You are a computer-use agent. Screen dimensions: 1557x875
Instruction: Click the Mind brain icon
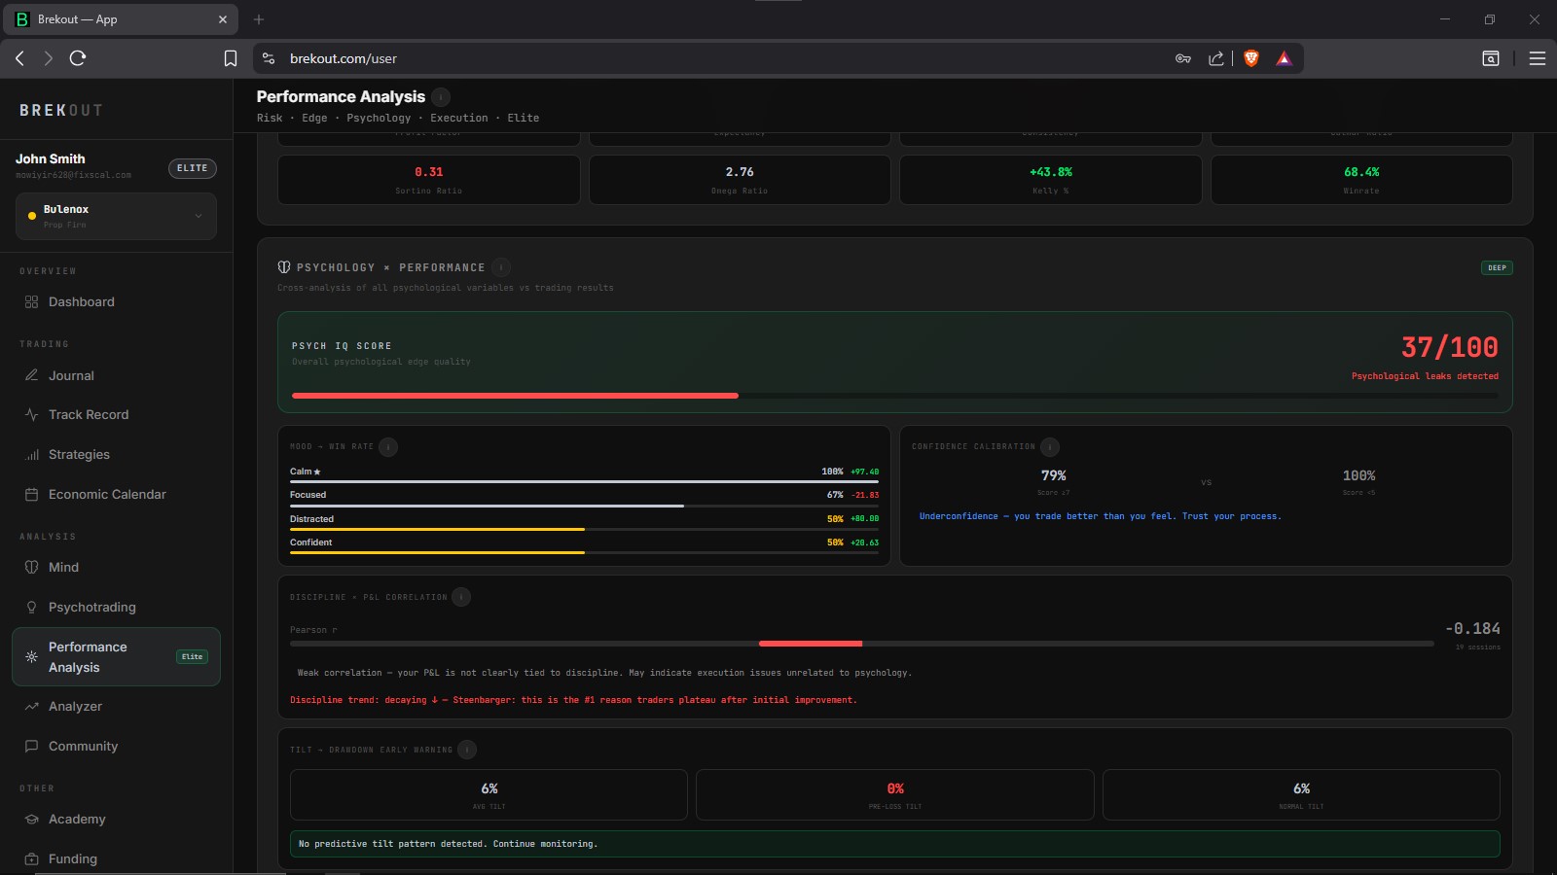click(x=31, y=567)
